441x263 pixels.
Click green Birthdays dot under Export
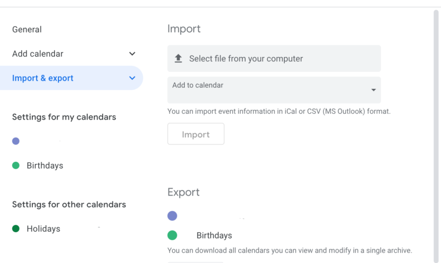click(x=172, y=235)
